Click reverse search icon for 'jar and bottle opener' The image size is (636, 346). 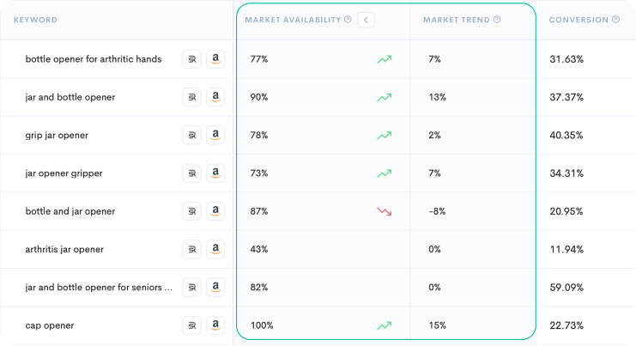click(x=191, y=97)
